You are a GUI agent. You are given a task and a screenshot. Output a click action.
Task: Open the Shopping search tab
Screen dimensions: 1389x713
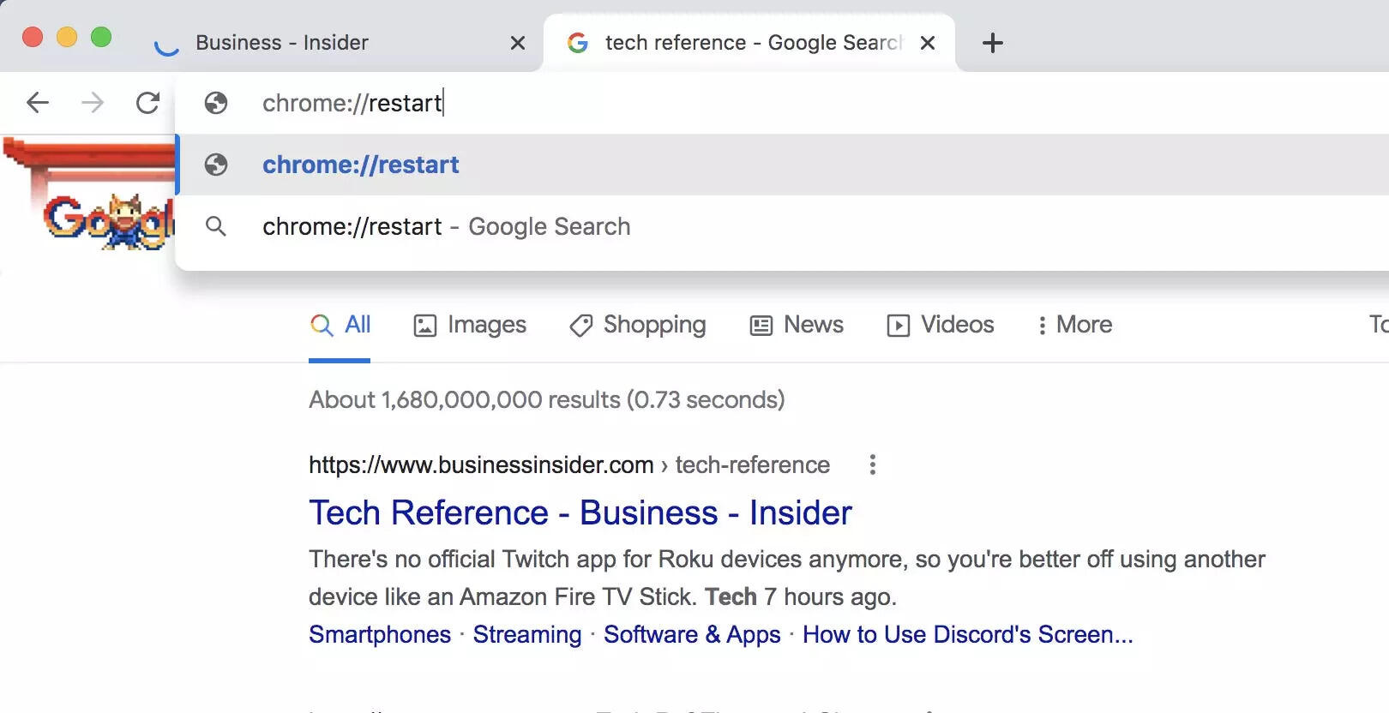[x=638, y=325]
